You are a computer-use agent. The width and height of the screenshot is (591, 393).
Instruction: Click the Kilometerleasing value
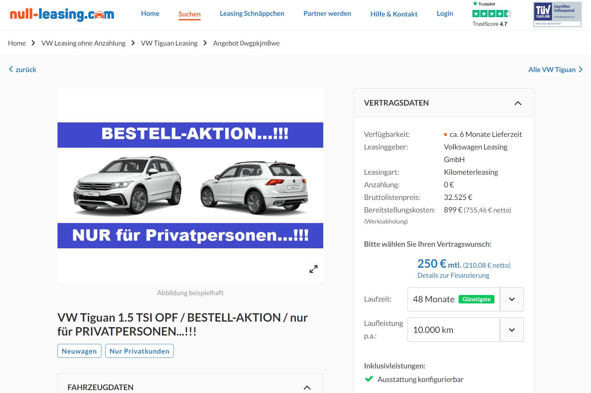(x=471, y=172)
